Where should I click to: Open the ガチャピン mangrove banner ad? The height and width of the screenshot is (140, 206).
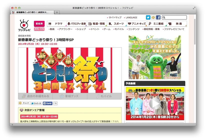(155, 57)
